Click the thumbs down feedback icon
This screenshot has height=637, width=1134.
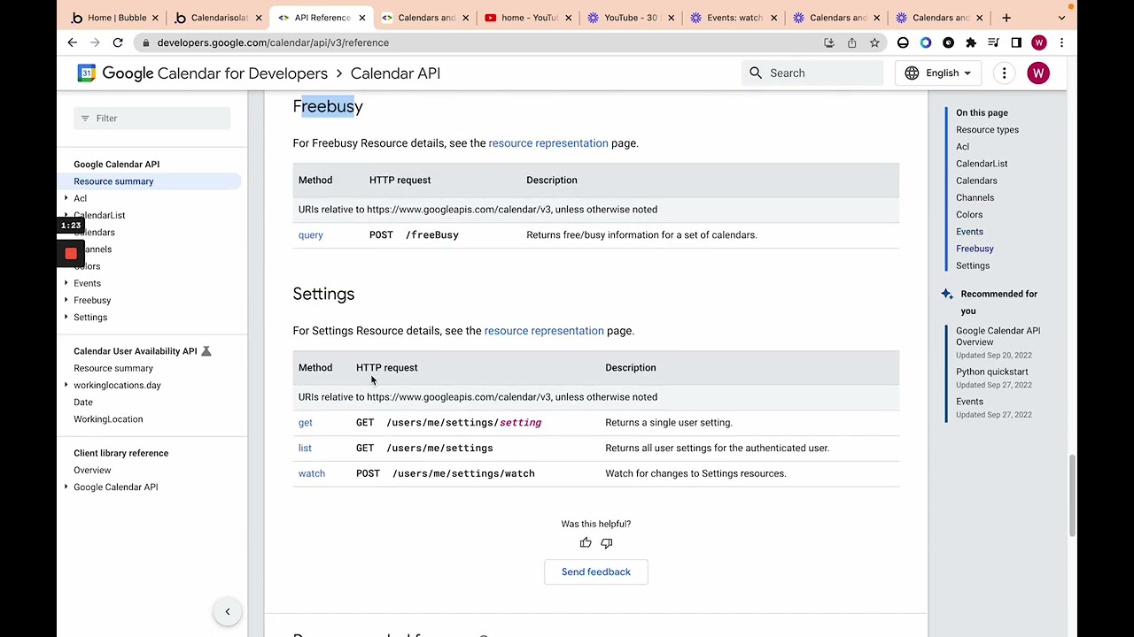click(x=607, y=542)
